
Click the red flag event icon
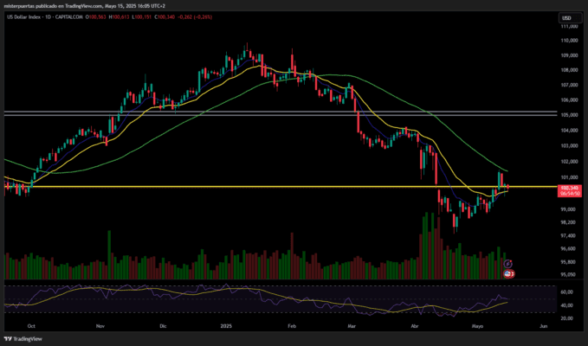tap(508, 273)
